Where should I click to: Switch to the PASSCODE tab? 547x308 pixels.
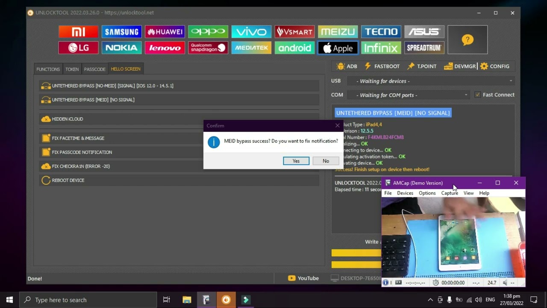(x=94, y=69)
